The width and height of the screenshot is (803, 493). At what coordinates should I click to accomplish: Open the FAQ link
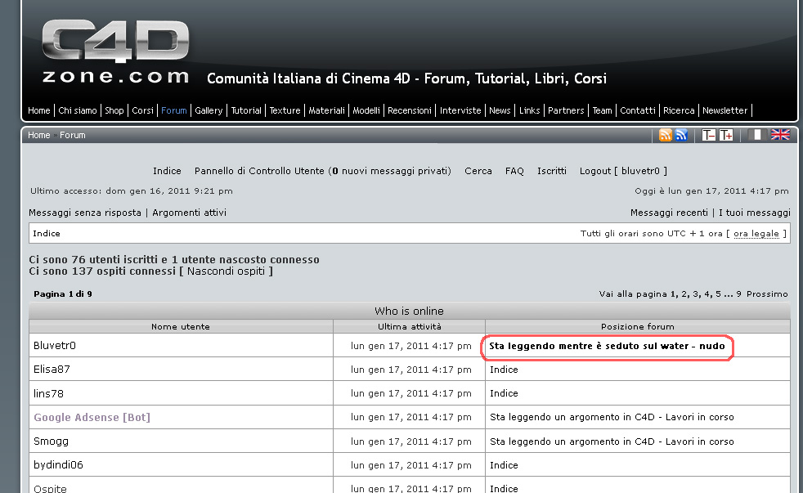[x=514, y=171]
